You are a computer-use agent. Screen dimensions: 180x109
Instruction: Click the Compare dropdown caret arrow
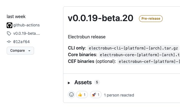tap(29, 51)
